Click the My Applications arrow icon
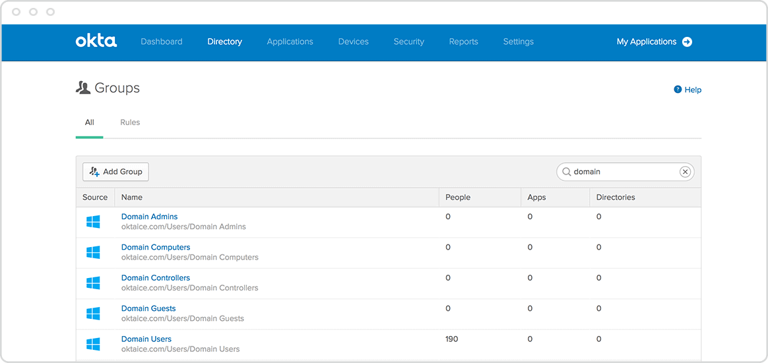768x363 pixels. [x=687, y=42]
